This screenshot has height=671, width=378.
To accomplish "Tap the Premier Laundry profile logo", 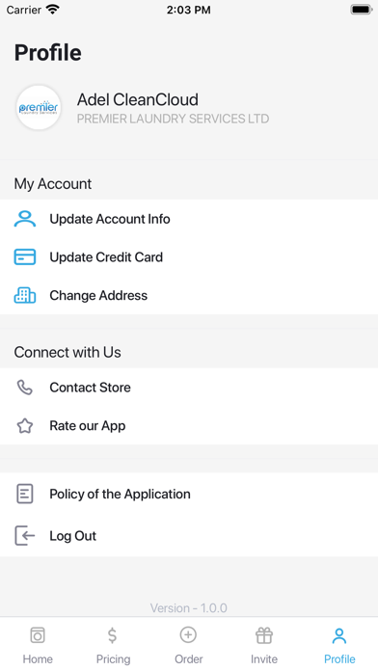I will tap(39, 107).
